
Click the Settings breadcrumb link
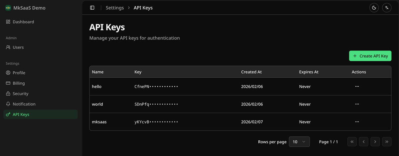point(115,8)
